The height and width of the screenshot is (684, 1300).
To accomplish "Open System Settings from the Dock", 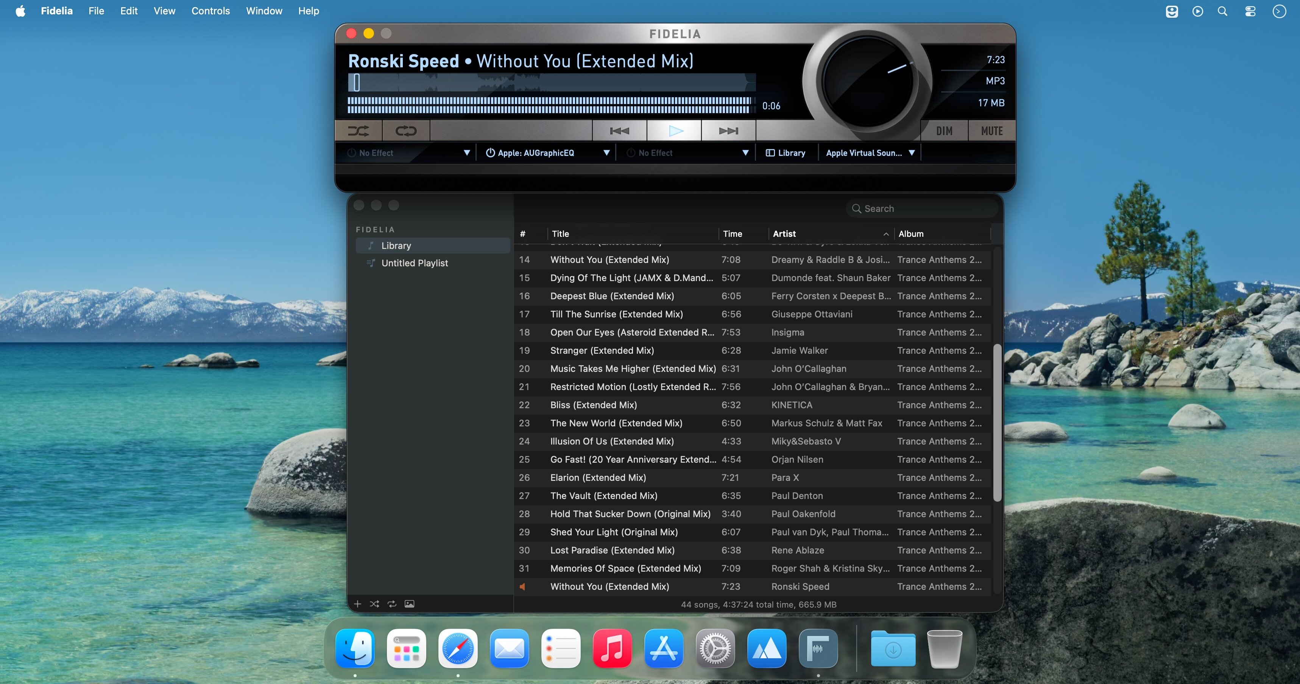I will coord(715,648).
